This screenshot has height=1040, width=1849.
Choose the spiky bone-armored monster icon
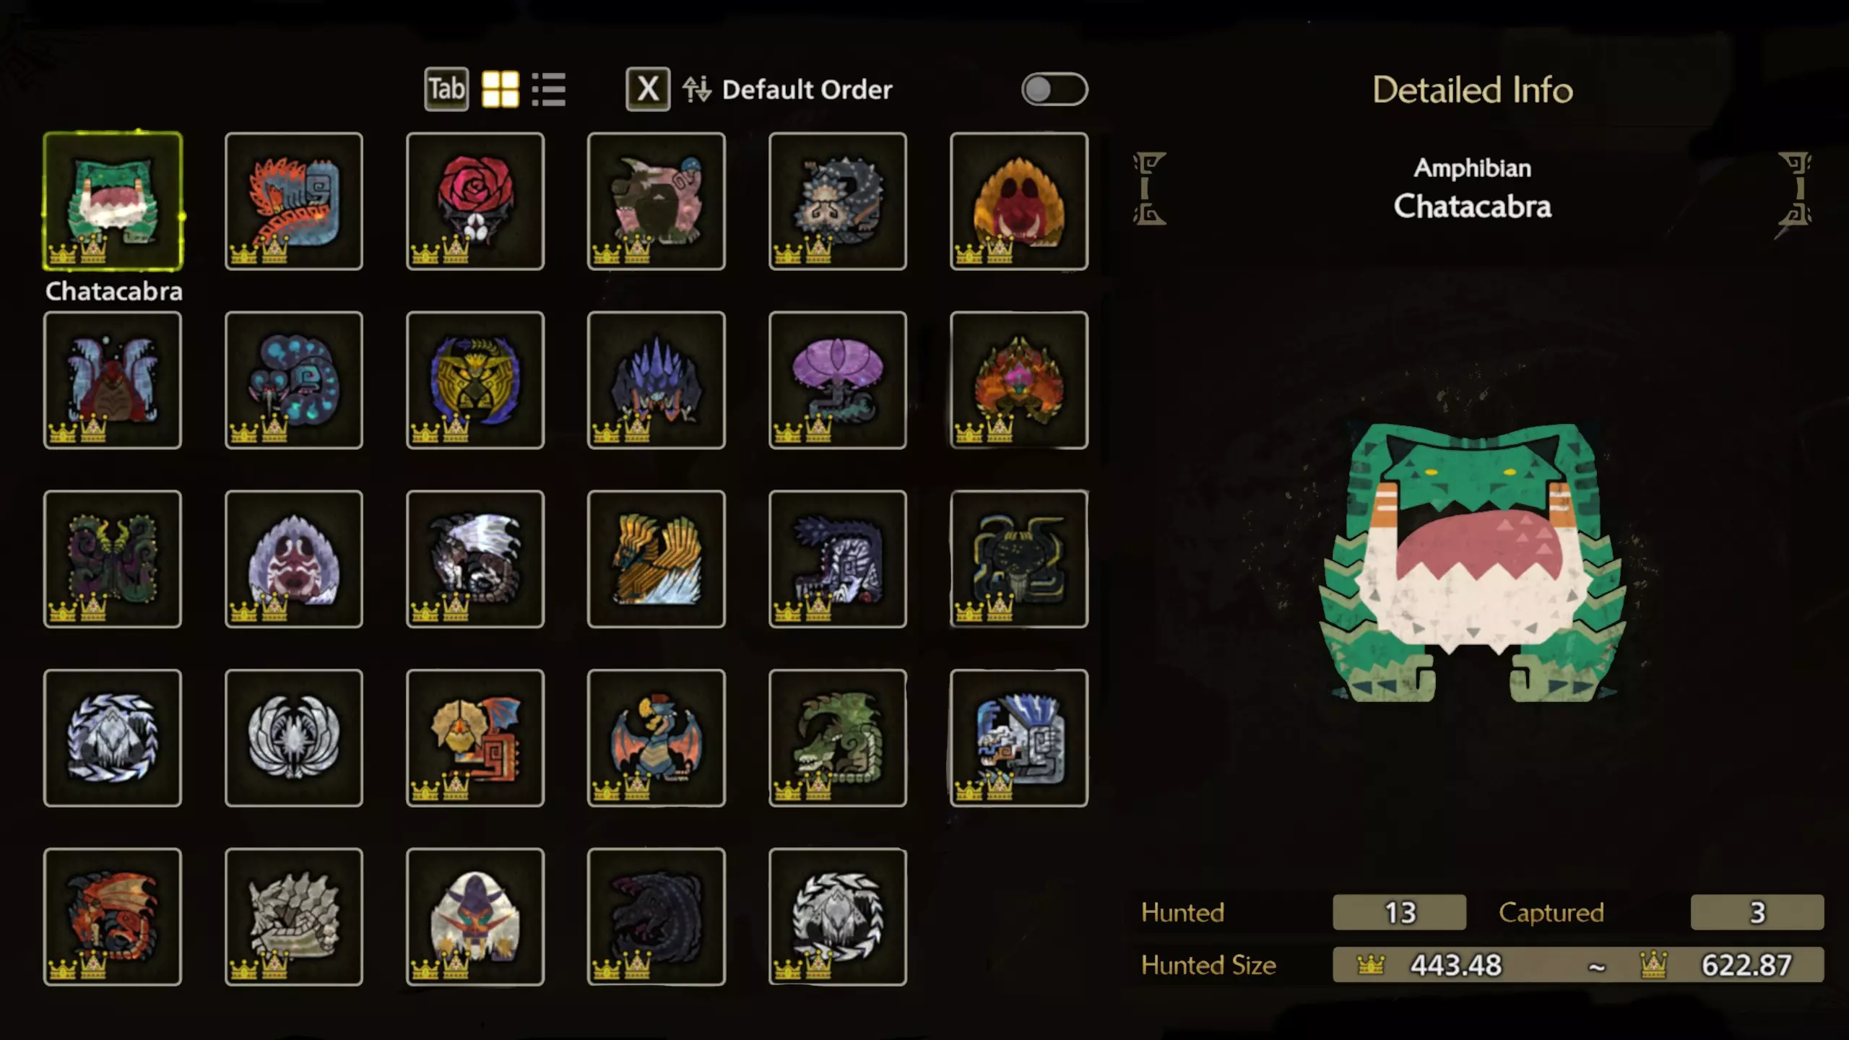(294, 917)
